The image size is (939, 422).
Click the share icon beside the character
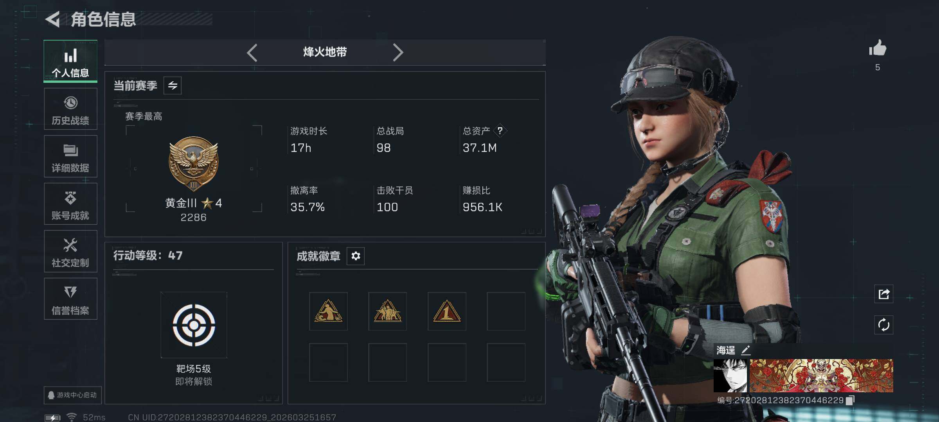(x=884, y=294)
